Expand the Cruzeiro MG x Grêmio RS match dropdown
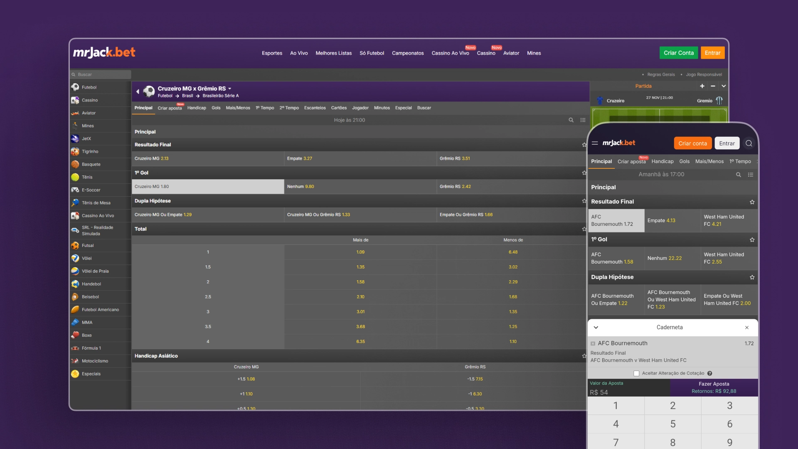 click(x=230, y=89)
